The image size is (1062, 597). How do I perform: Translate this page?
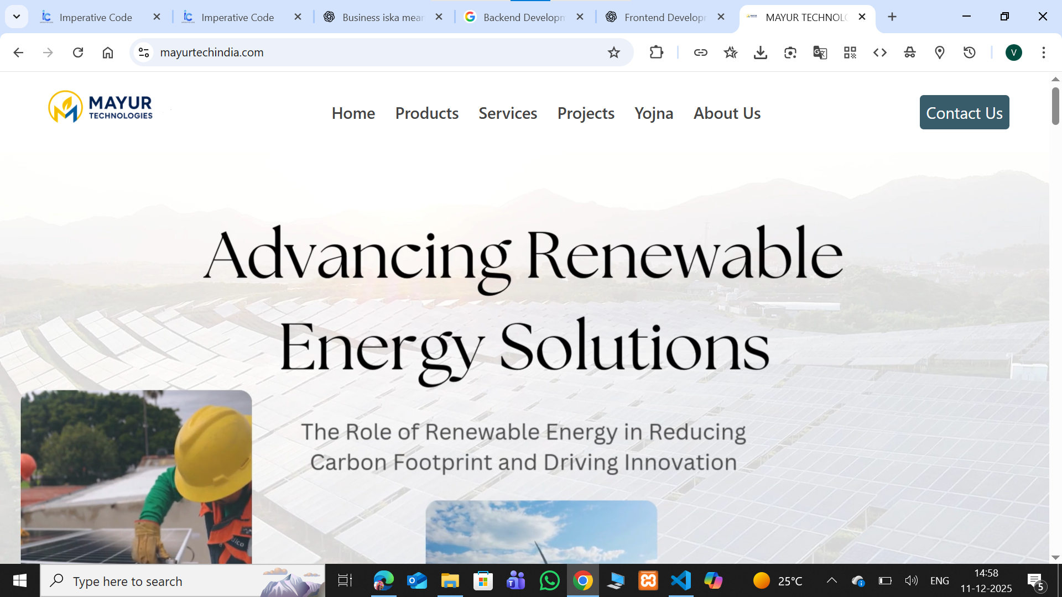[x=820, y=53]
